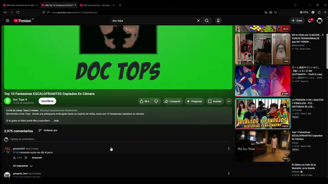Open site permissions icon in address bar

[48, 12]
